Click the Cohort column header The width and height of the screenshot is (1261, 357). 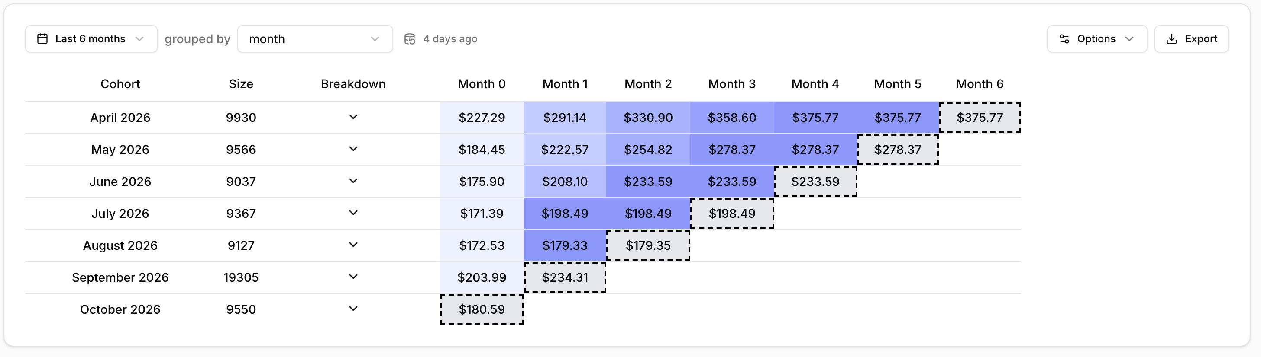click(120, 84)
